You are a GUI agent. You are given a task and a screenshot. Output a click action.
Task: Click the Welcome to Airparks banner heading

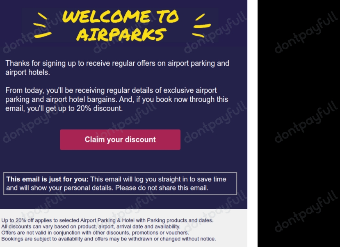(x=121, y=25)
